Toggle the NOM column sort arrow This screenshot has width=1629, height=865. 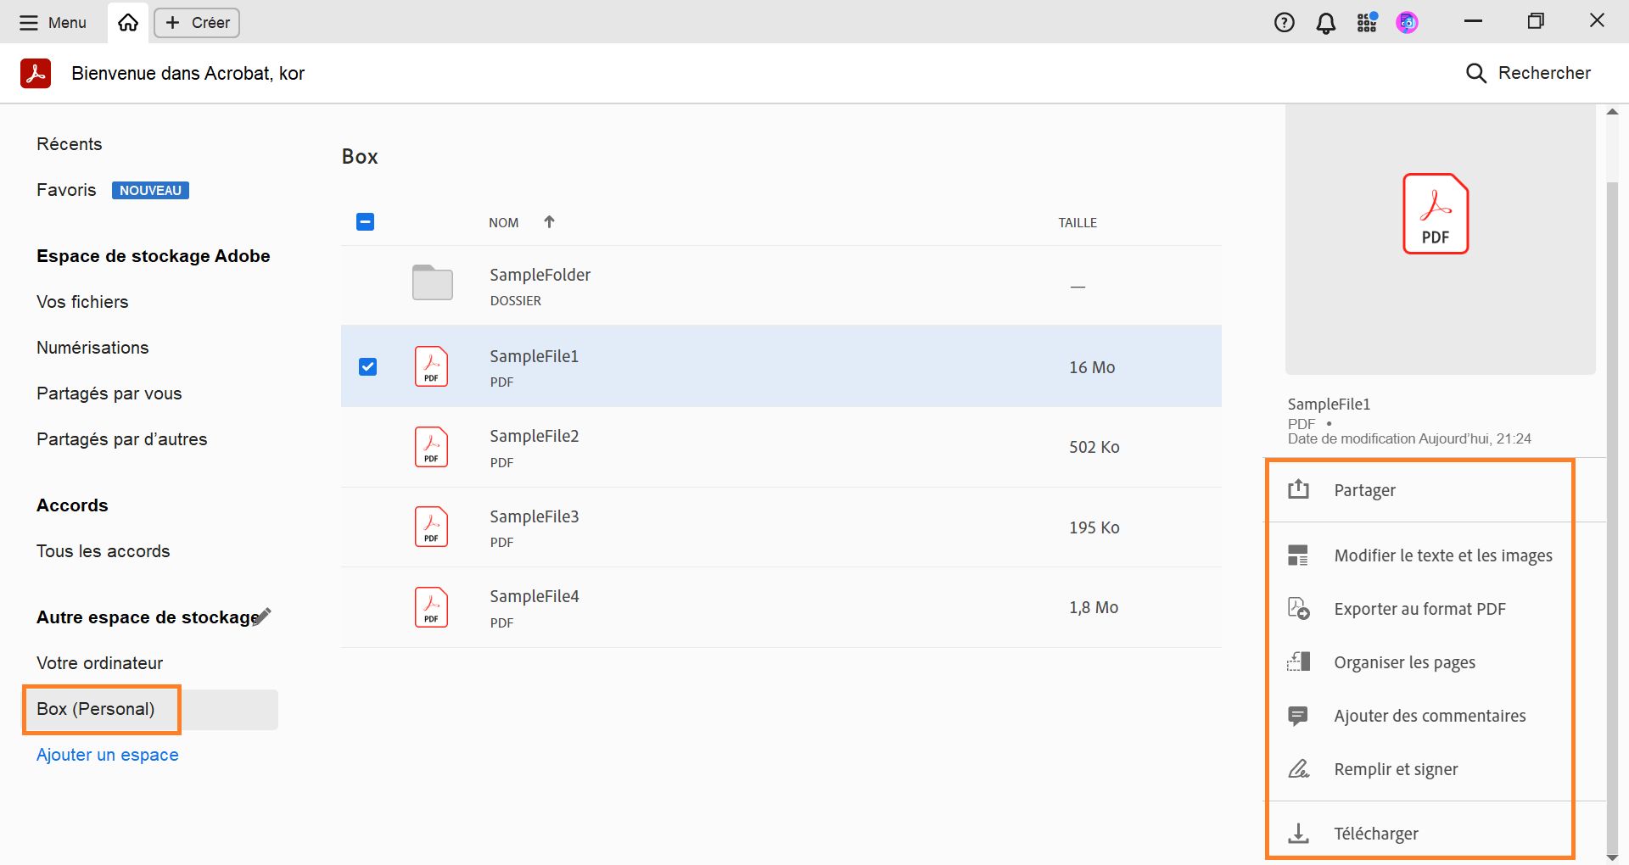coord(549,222)
